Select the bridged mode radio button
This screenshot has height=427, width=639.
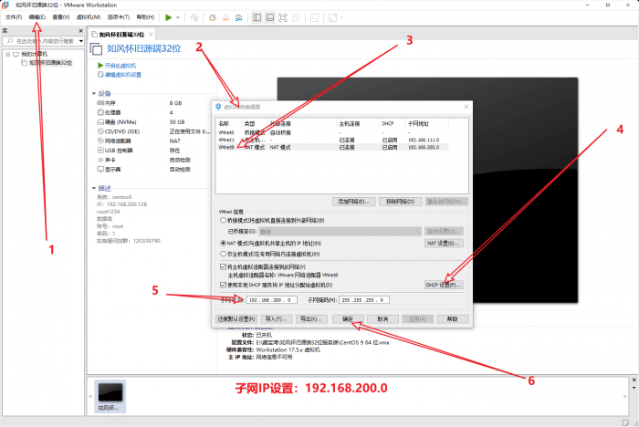point(222,220)
